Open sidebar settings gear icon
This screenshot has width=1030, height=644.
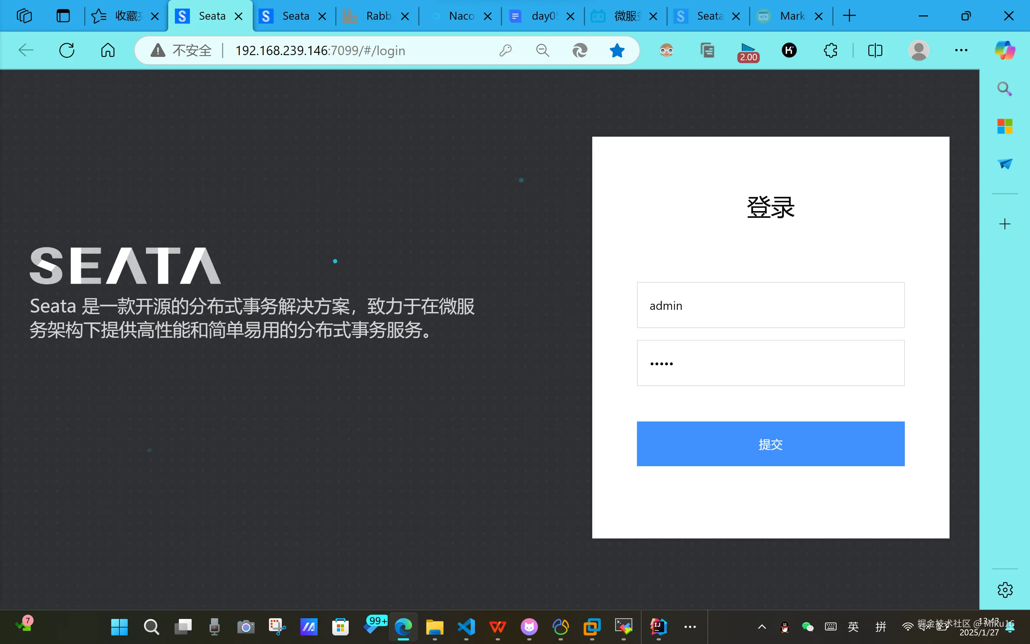pyautogui.click(x=1005, y=590)
